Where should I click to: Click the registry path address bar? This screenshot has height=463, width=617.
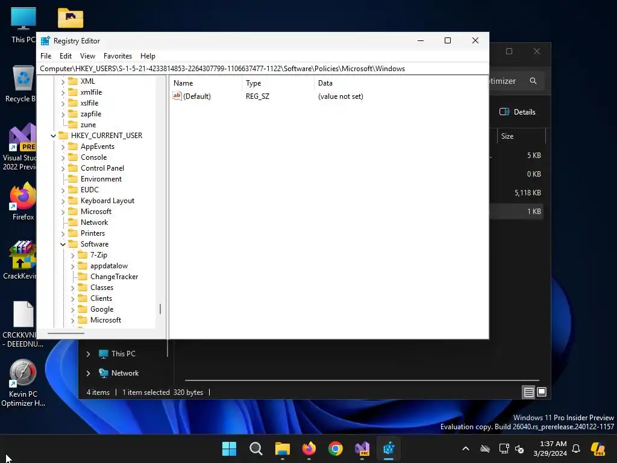pyautogui.click(x=263, y=69)
